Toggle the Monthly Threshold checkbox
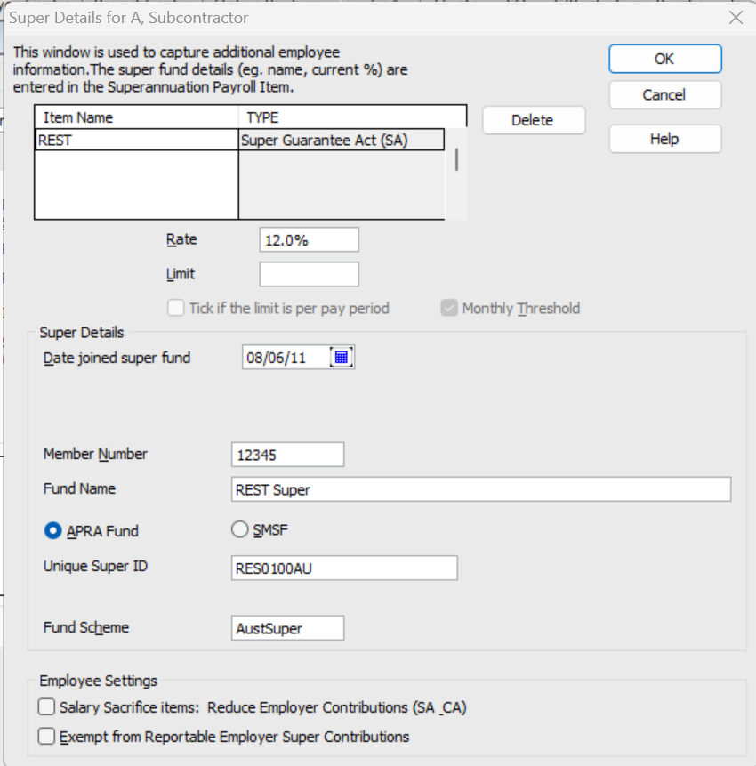Image resolution: width=756 pixels, height=766 pixels. [449, 308]
